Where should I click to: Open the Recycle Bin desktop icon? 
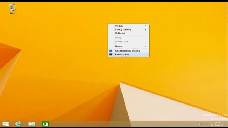click(x=12, y=9)
